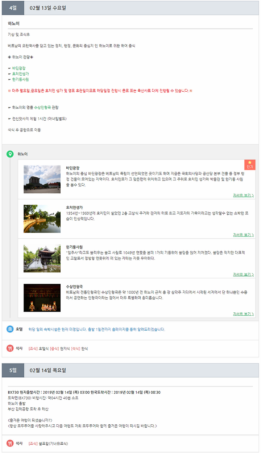Click the 전신맛사지 체험 1시간 line
The height and width of the screenshot is (453, 261).
coord(37,119)
